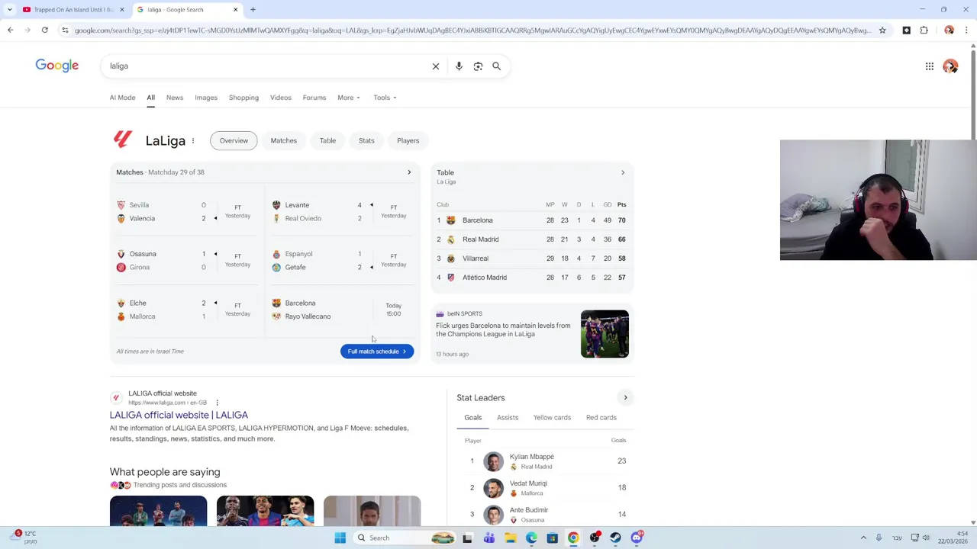Click the Google search input field
The height and width of the screenshot is (549, 977).
click(x=267, y=66)
